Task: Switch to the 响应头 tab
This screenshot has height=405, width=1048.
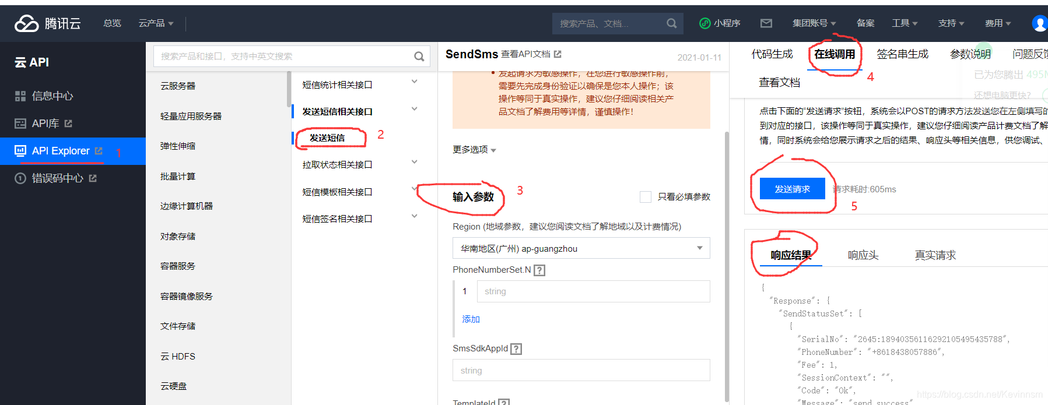Action: pyautogui.click(x=863, y=255)
